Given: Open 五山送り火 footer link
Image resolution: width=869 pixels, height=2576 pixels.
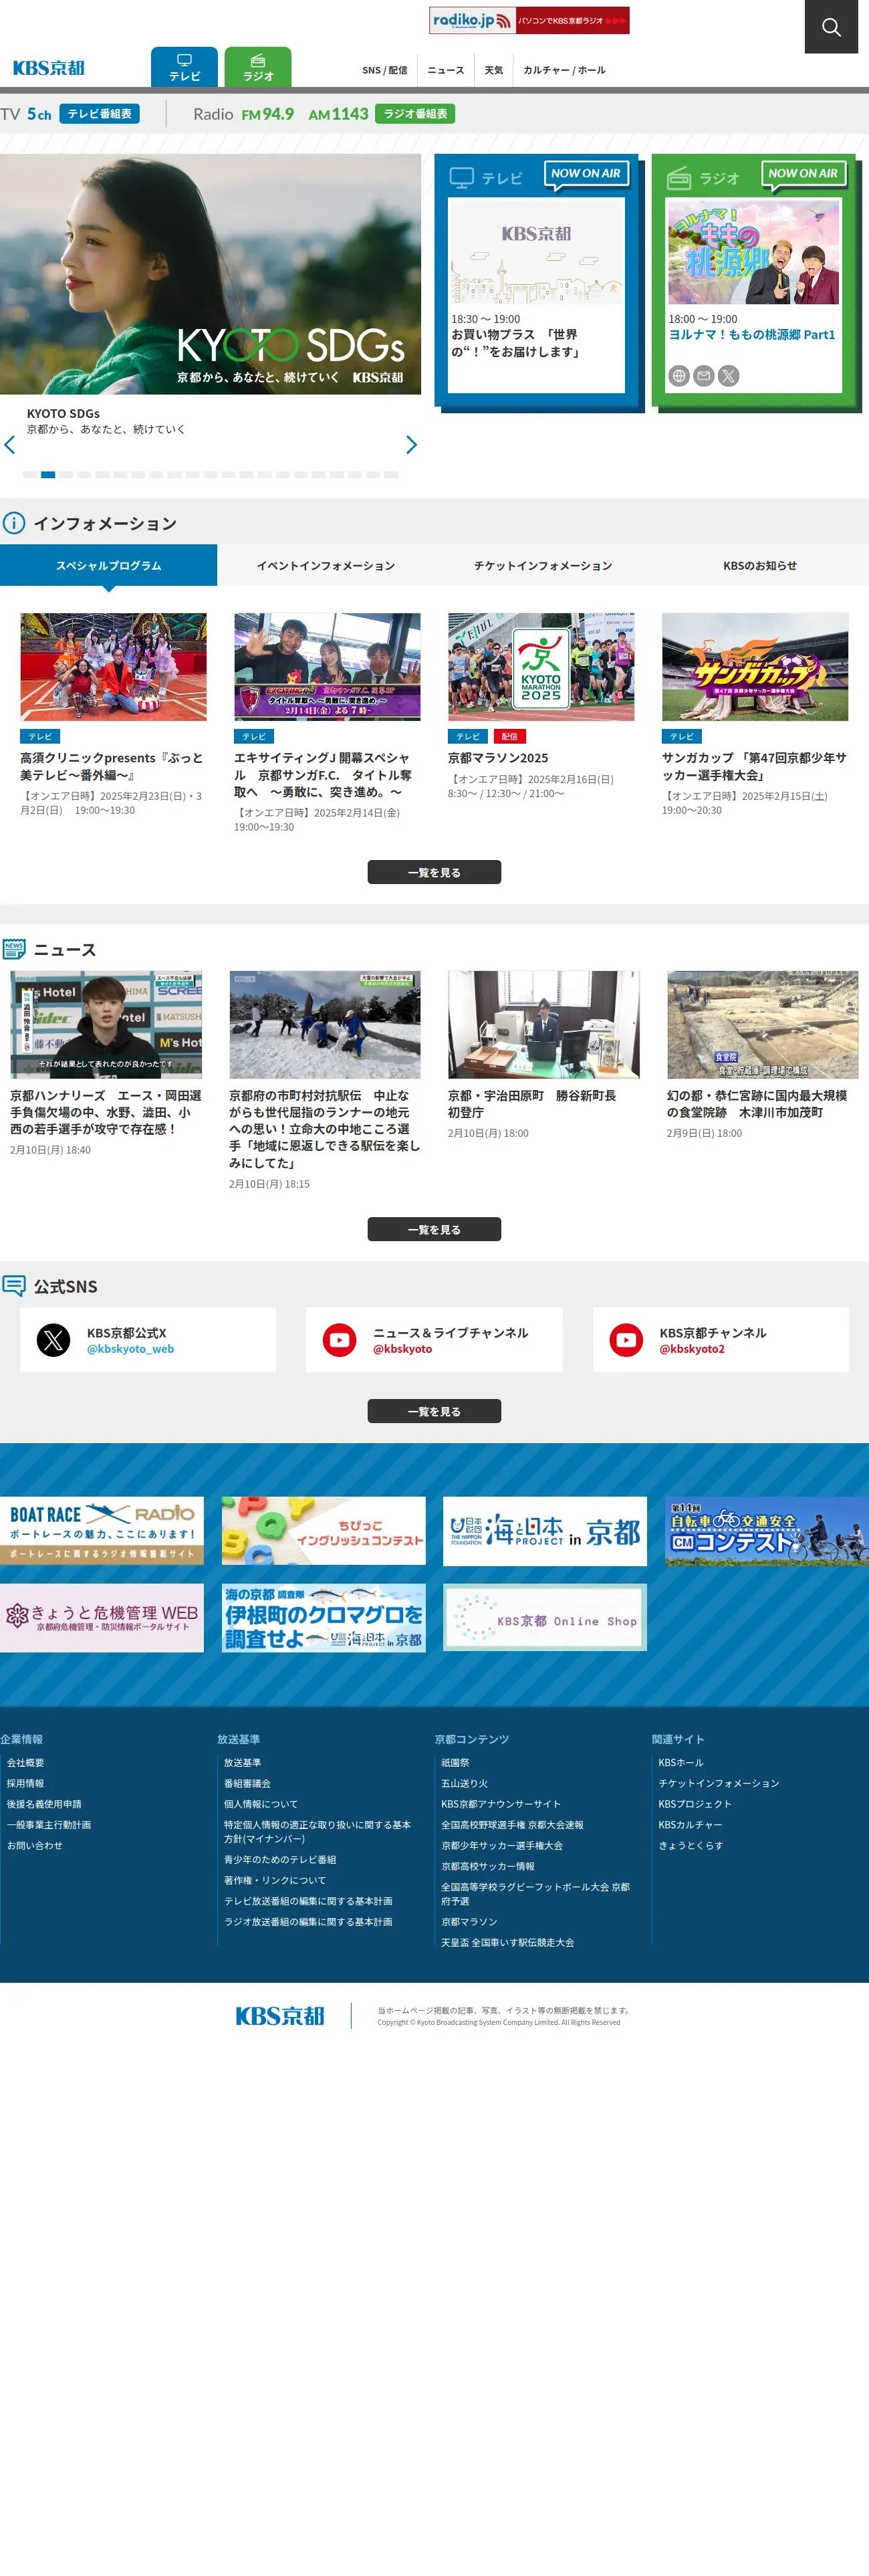Looking at the screenshot, I should click(464, 1784).
